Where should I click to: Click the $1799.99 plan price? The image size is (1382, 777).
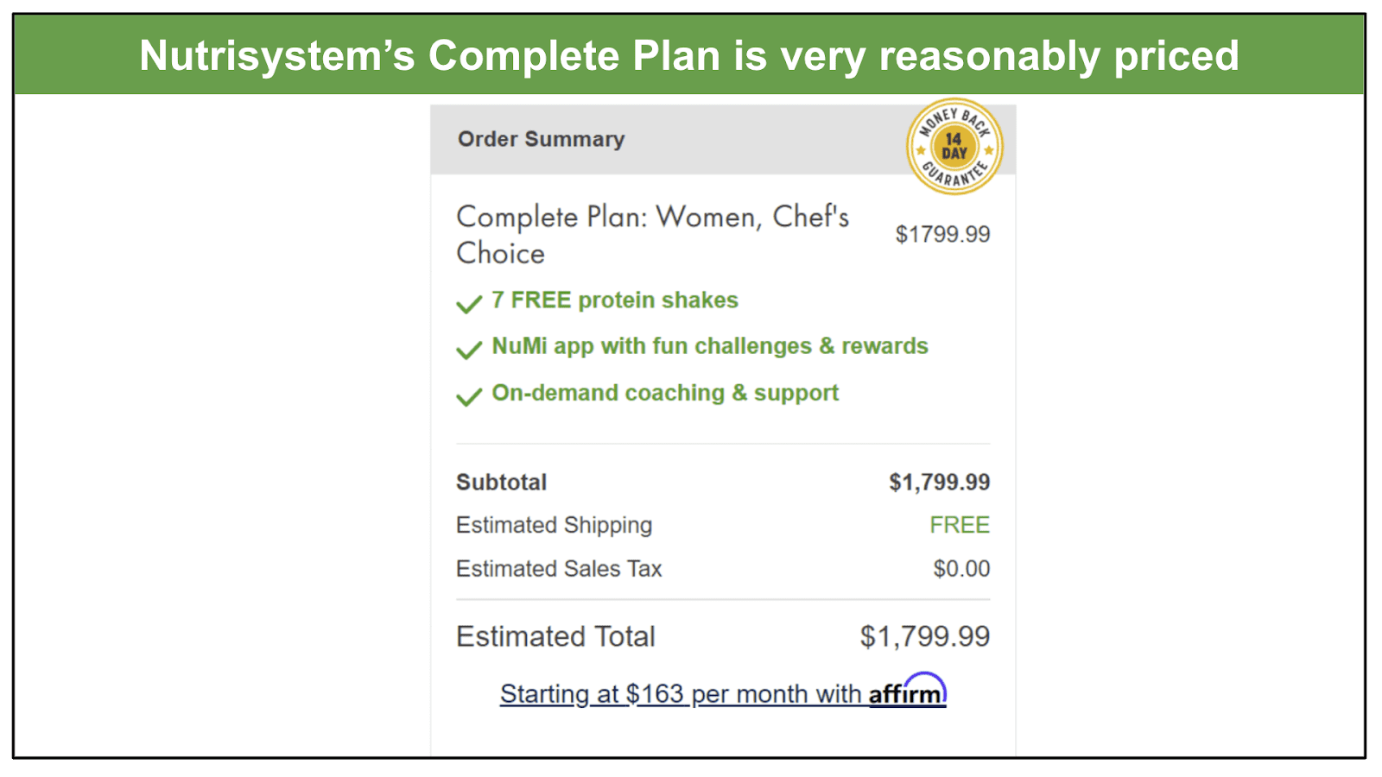pos(942,234)
